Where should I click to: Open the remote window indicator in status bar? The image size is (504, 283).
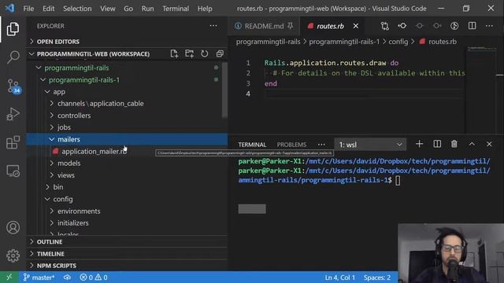coord(9,277)
